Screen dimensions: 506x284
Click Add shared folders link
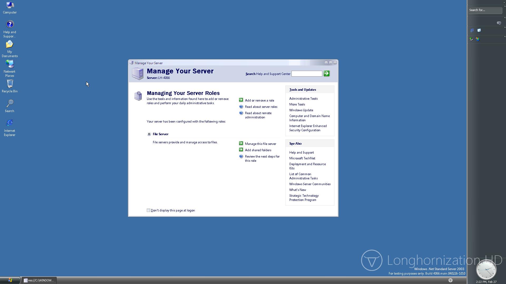[x=258, y=150]
